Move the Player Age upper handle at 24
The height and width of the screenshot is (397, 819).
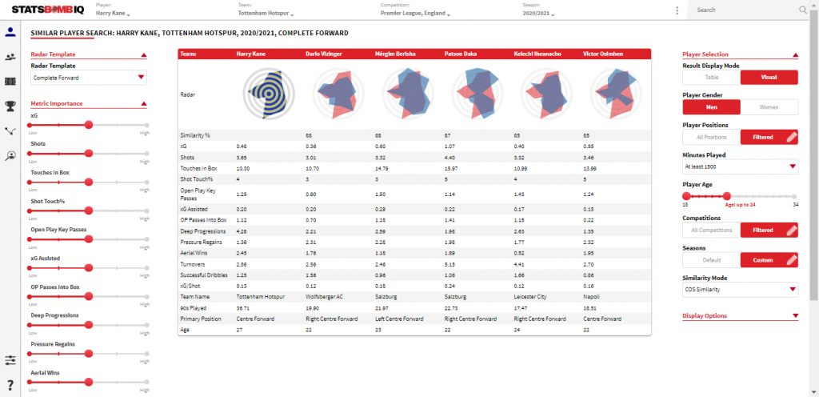coord(726,196)
